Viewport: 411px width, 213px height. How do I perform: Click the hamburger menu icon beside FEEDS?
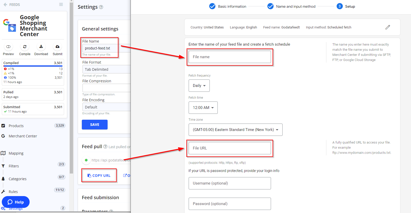pyautogui.click(x=61, y=5)
